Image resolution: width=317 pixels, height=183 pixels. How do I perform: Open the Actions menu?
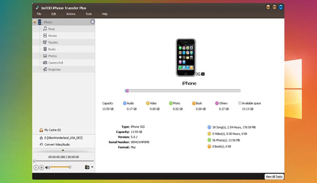(x=71, y=14)
